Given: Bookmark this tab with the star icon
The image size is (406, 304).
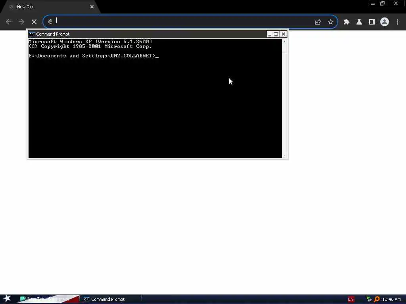Looking at the screenshot, I should pyautogui.click(x=331, y=22).
